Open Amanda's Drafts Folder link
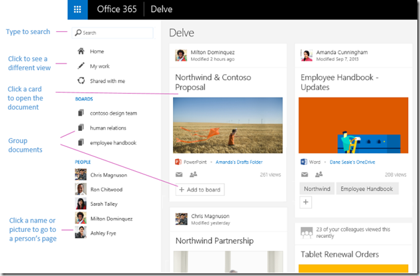This screenshot has width=420, height=276. (239, 162)
